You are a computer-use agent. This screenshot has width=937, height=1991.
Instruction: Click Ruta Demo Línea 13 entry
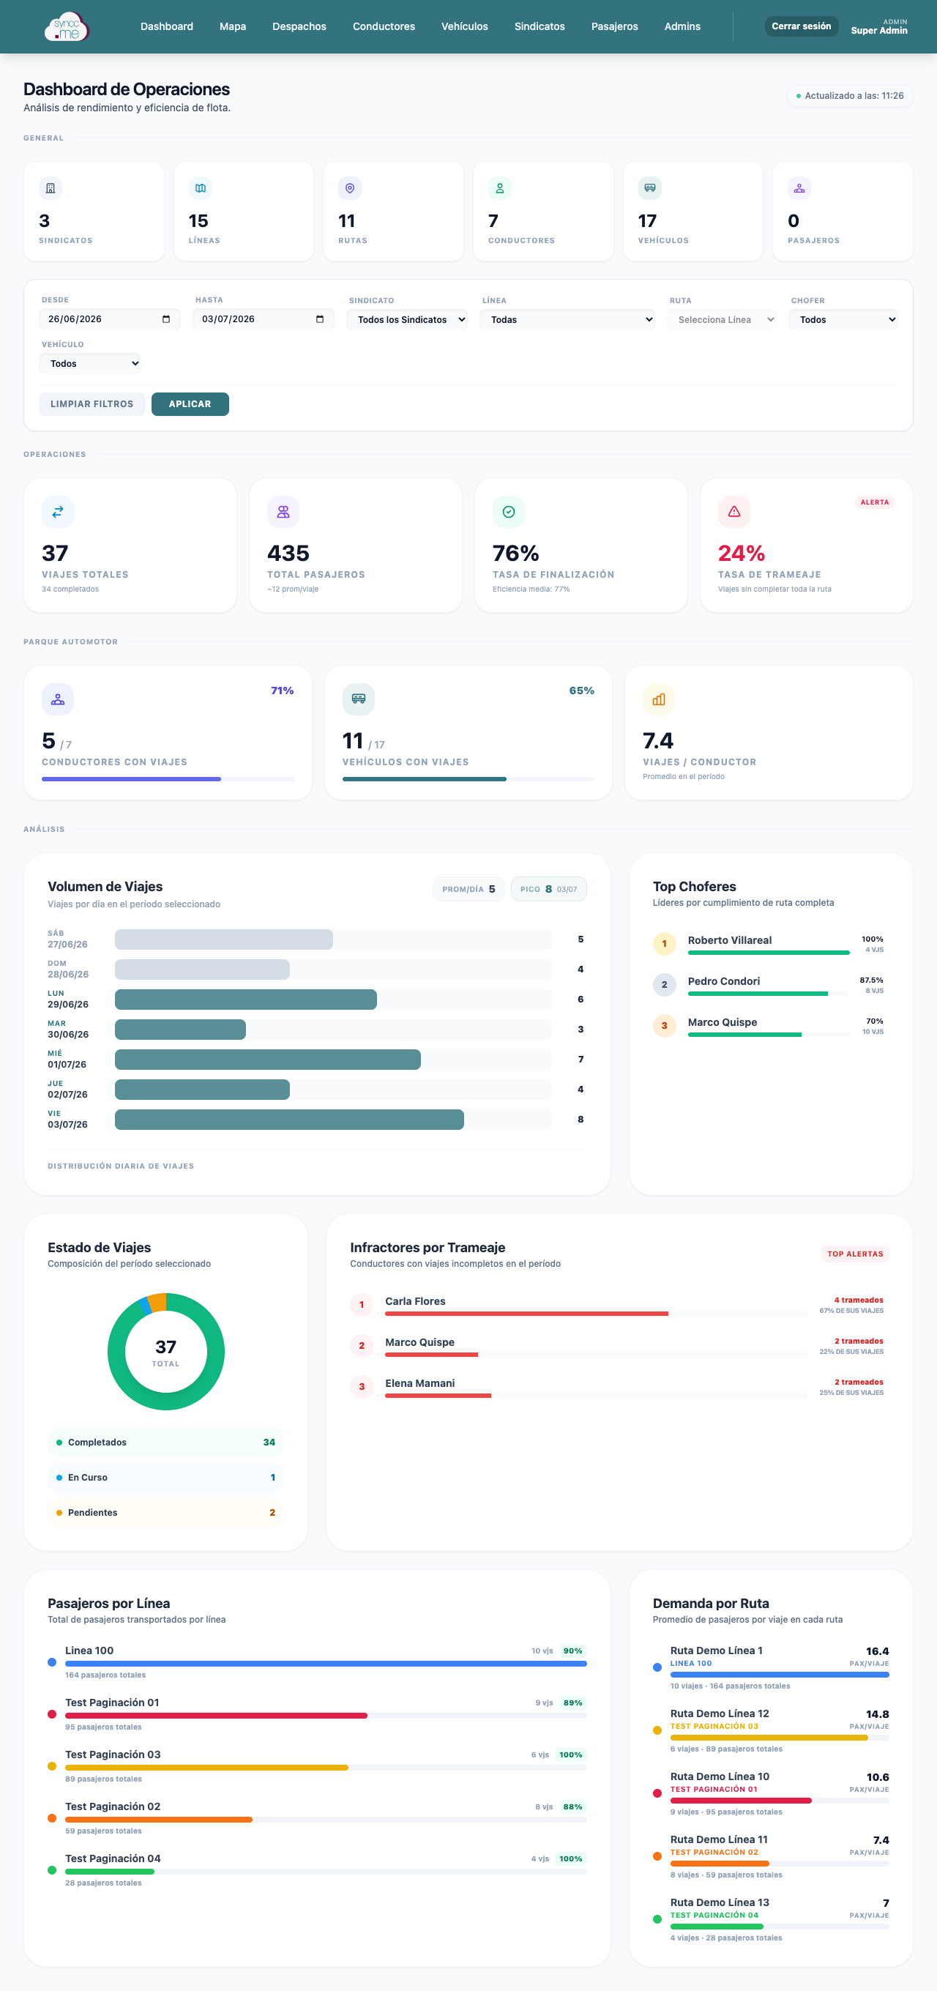click(771, 1920)
